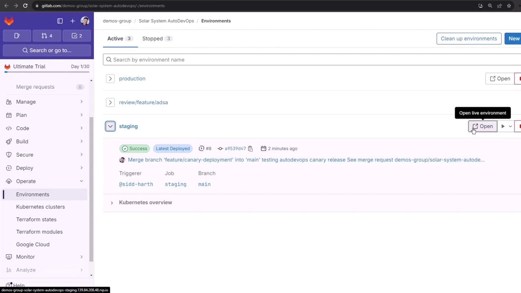Bookmark this page with the star icon
This screenshot has width=521, height=293.
click(x=509, y=6)
